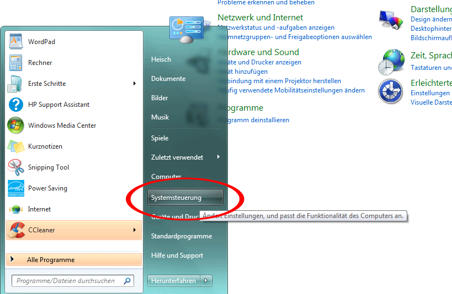Click Probleme erkennen und beheben link
This screenshot has width=452, height=294.
[x=266, y=2]
